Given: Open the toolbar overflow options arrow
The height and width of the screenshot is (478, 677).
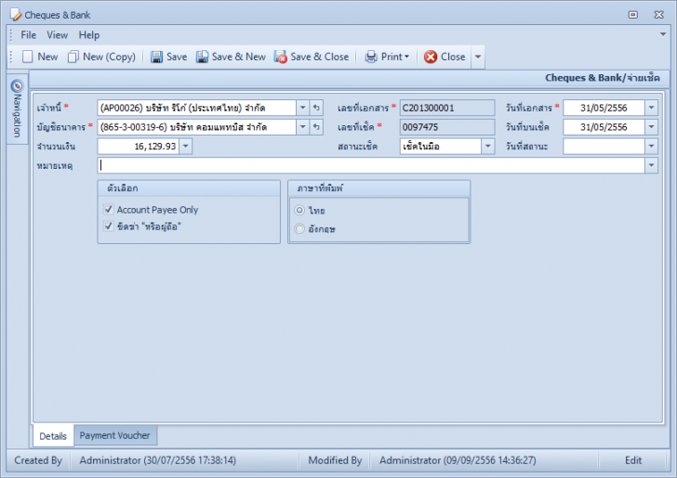Looking at the screenshot, I should [478, 57].
